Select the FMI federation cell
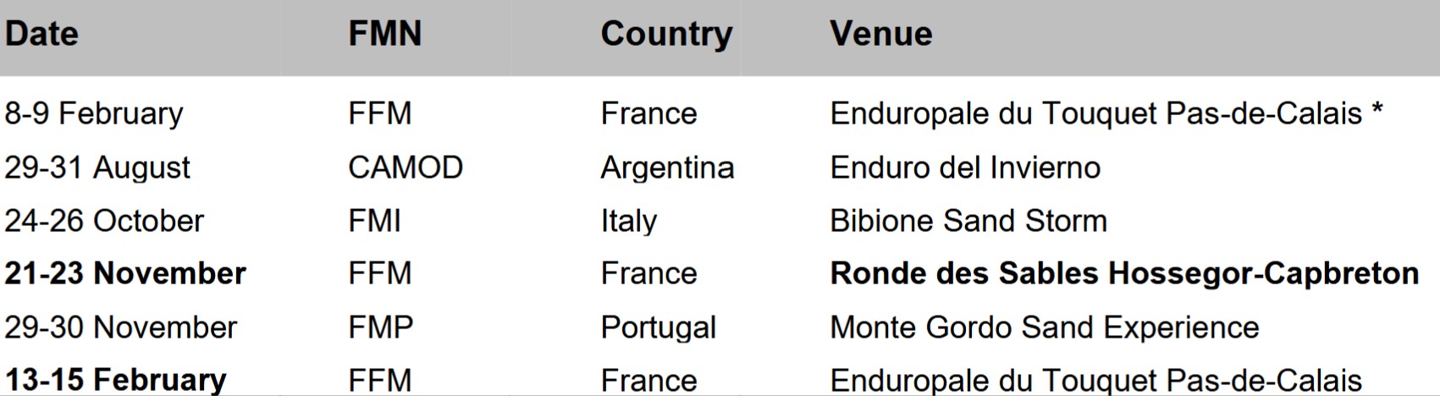 (x=374, y=221)
